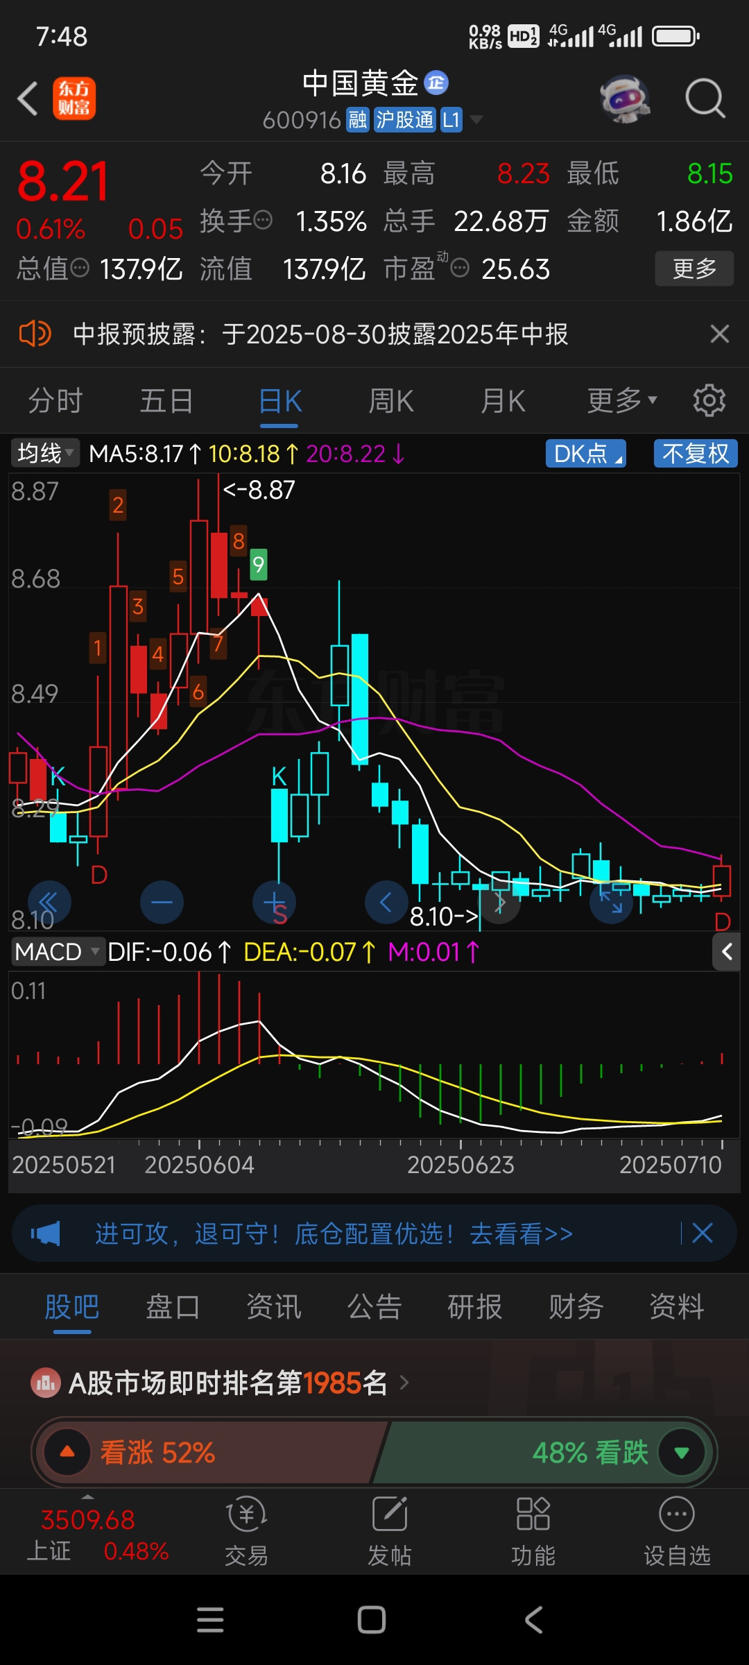Screen dimensions: 749x1665
Task: Zoom in chart with plus button
Action: [x=275, y=903]
